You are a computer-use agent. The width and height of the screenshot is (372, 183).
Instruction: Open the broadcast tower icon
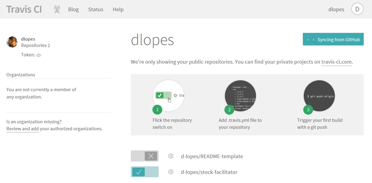pyautogui.click(x=57, y=9)
